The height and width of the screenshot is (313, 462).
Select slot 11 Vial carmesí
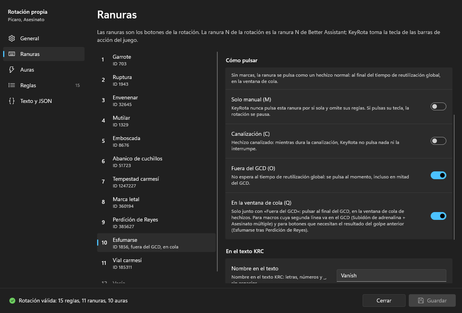pos(156,263)
